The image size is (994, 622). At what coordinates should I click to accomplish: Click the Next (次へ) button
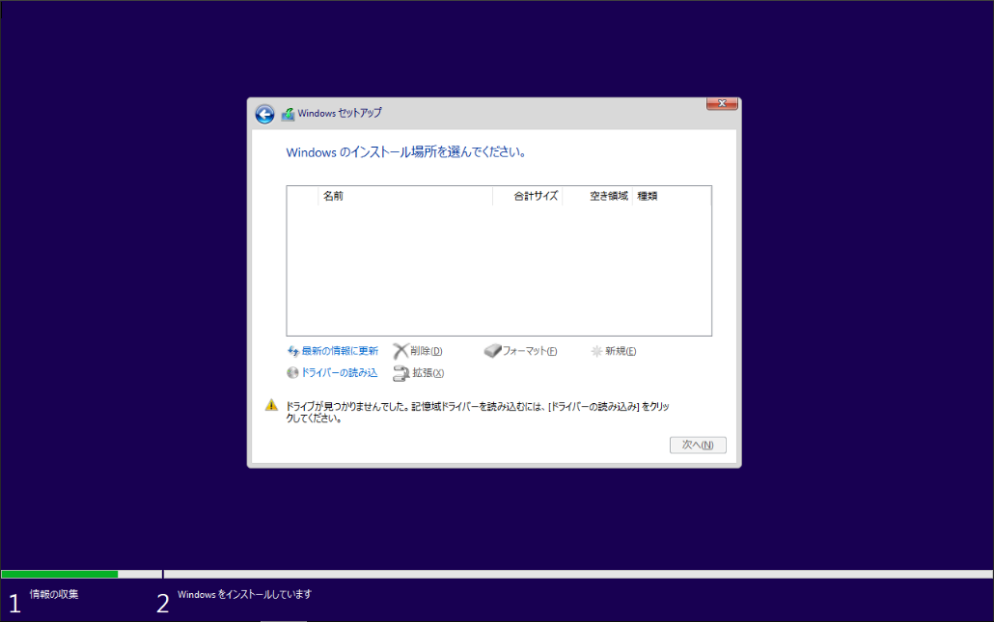[698, 445]
